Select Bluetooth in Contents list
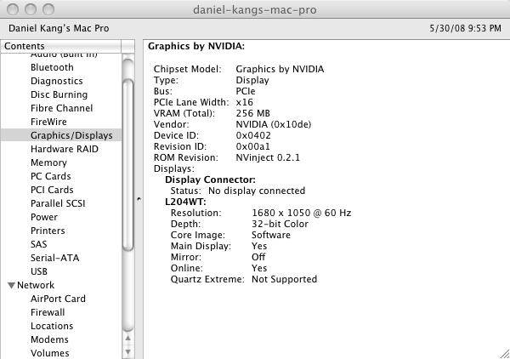The height and width of the screenshot is (359, 510). (x=52, y=67)
